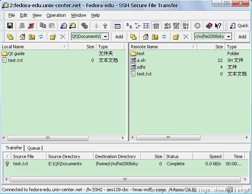Click the Quick Connect icon
The height and width of the screenshot is (194, 252).
232,26
